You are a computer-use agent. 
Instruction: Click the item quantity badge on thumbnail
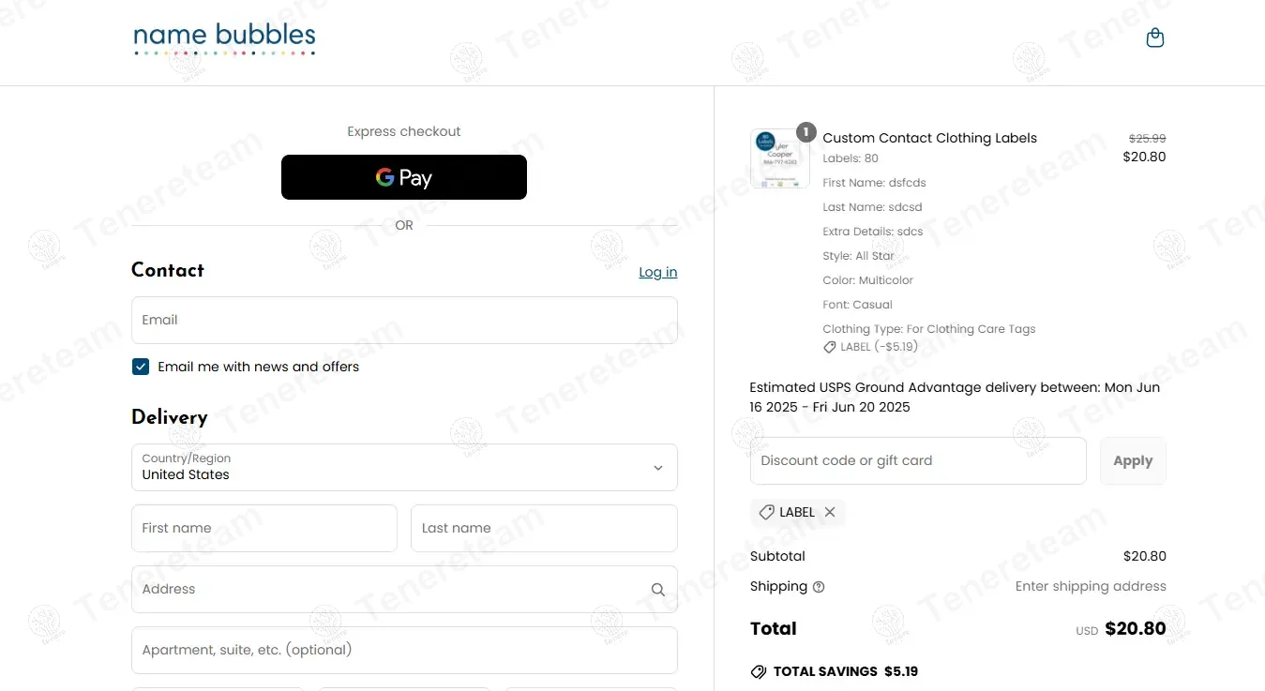pos(806,133)
